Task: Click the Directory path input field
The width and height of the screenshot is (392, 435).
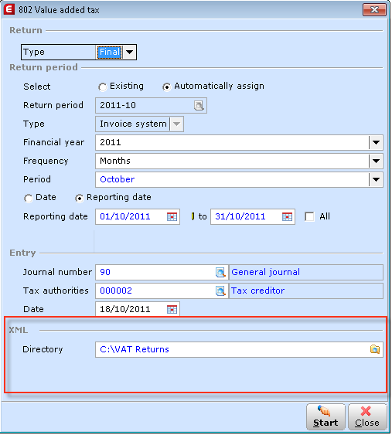Action: click(239, 349)
